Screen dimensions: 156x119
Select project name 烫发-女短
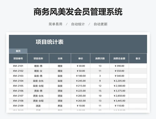(38, 101)
